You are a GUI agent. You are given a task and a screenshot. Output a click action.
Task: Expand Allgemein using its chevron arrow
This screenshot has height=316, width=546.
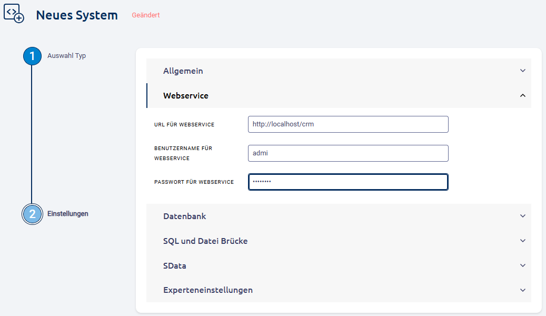[x=522, y=71]
